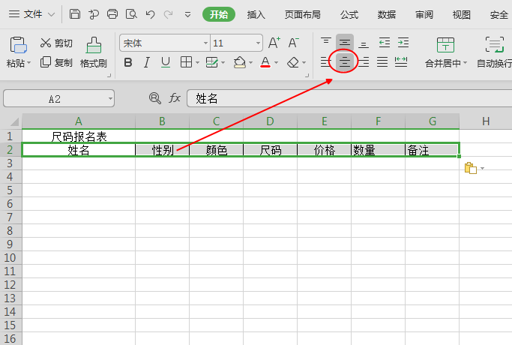Toggle Bold formatting

tap(128, 62)
